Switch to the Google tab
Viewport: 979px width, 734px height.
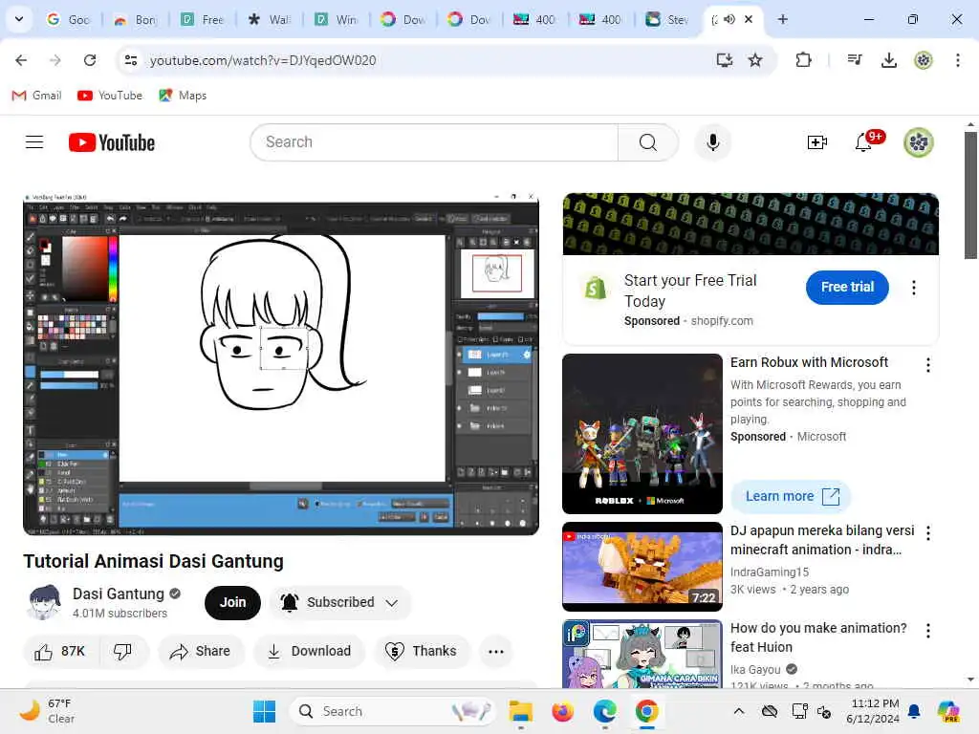pos(69,19)
